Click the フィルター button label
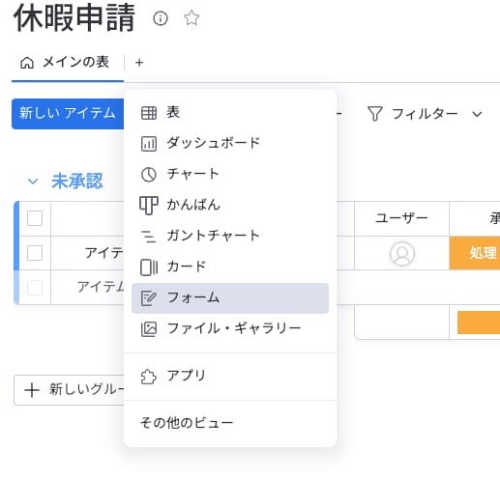 point(425,114)
